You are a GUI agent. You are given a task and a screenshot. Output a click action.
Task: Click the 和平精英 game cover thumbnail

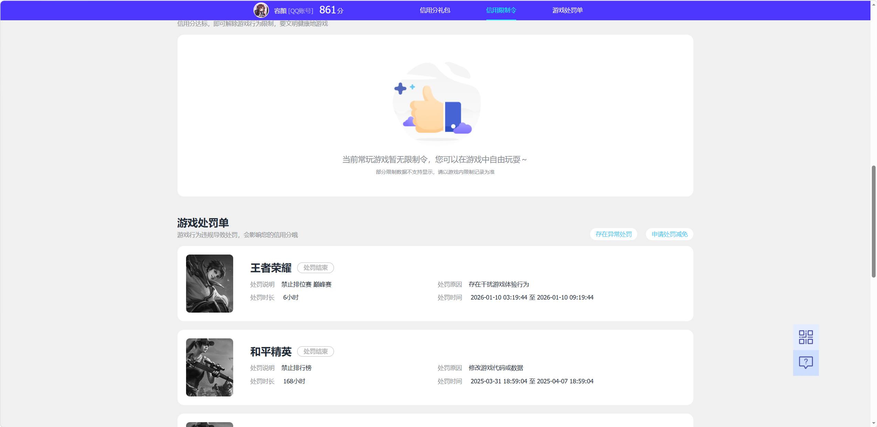(x=209, y=367)
